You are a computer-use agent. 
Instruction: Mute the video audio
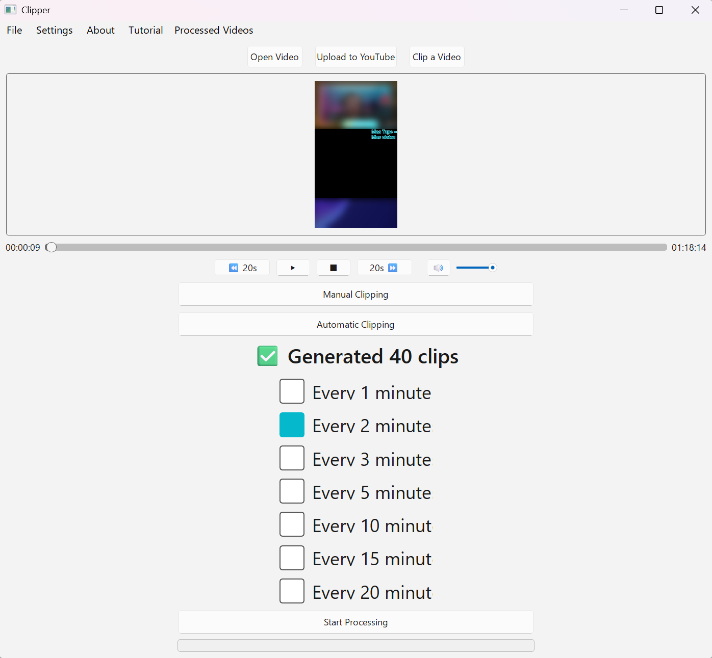438,267
